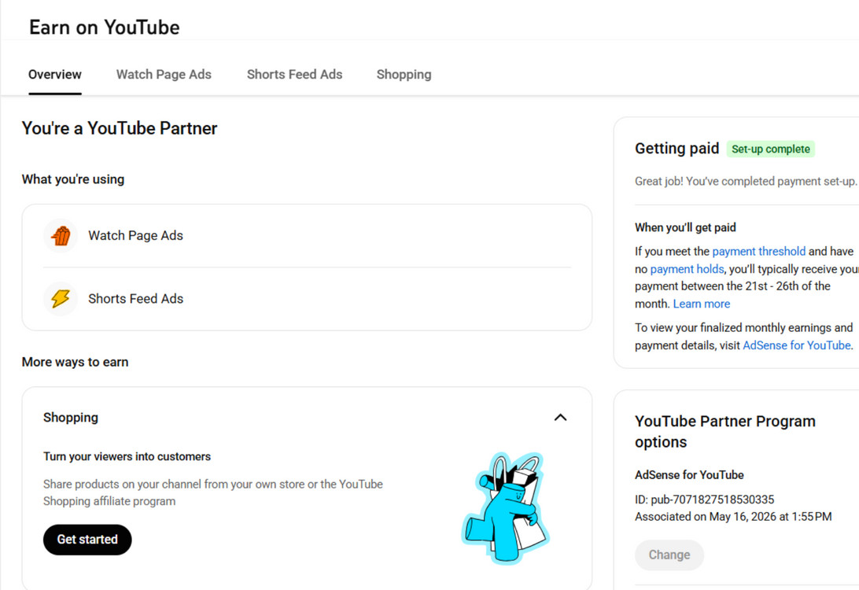Open the Shopping tab
Viewport: 859px width, 590px height.
coord(404,75)
